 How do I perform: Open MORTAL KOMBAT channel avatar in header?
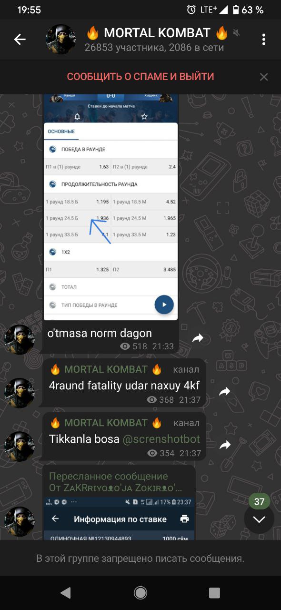click(61, 40)
